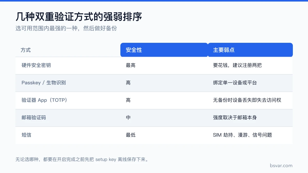Click the subtitle 选可用范围内最强的一种，然后做好备份
This screenshot has width=308, height=173.
click(66, 28)
